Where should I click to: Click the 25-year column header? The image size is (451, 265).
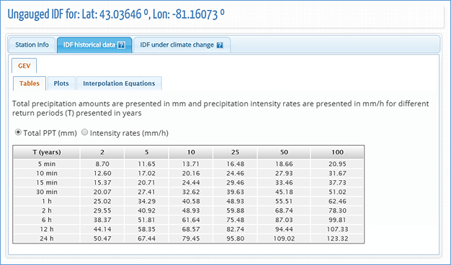(x=236, y=152)
